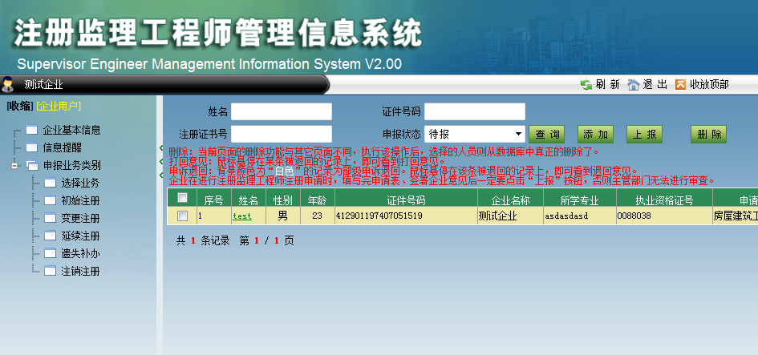Click the home-shaped exit (退出) icon
This screenshot has width=758, height=355.
(634, 84)
